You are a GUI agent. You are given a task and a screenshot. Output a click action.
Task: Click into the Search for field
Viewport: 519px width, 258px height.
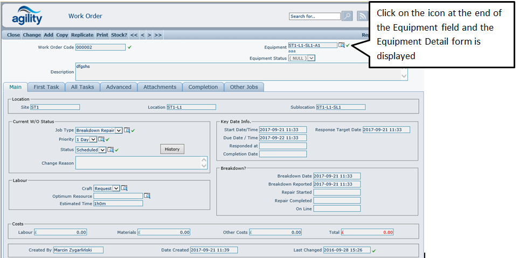(315, 16)
